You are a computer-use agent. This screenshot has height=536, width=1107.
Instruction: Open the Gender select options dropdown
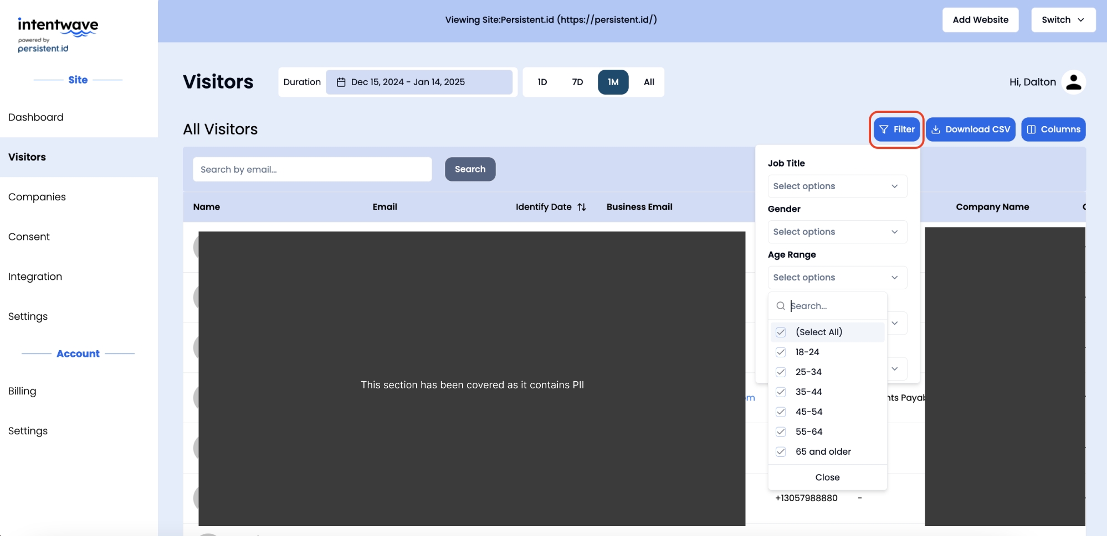[x=837, y=232]
